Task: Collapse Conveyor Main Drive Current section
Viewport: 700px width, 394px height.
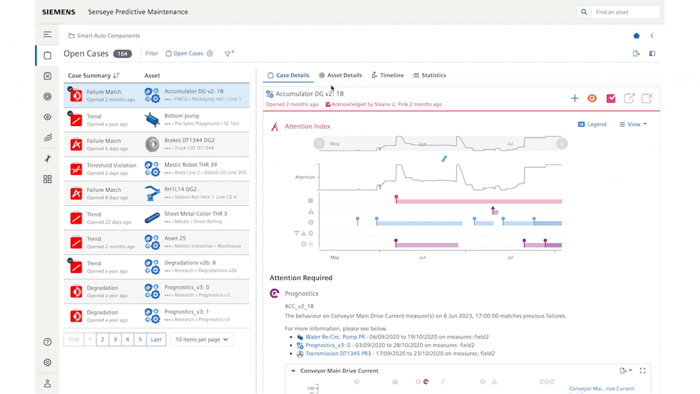Action: pos(293,371)
